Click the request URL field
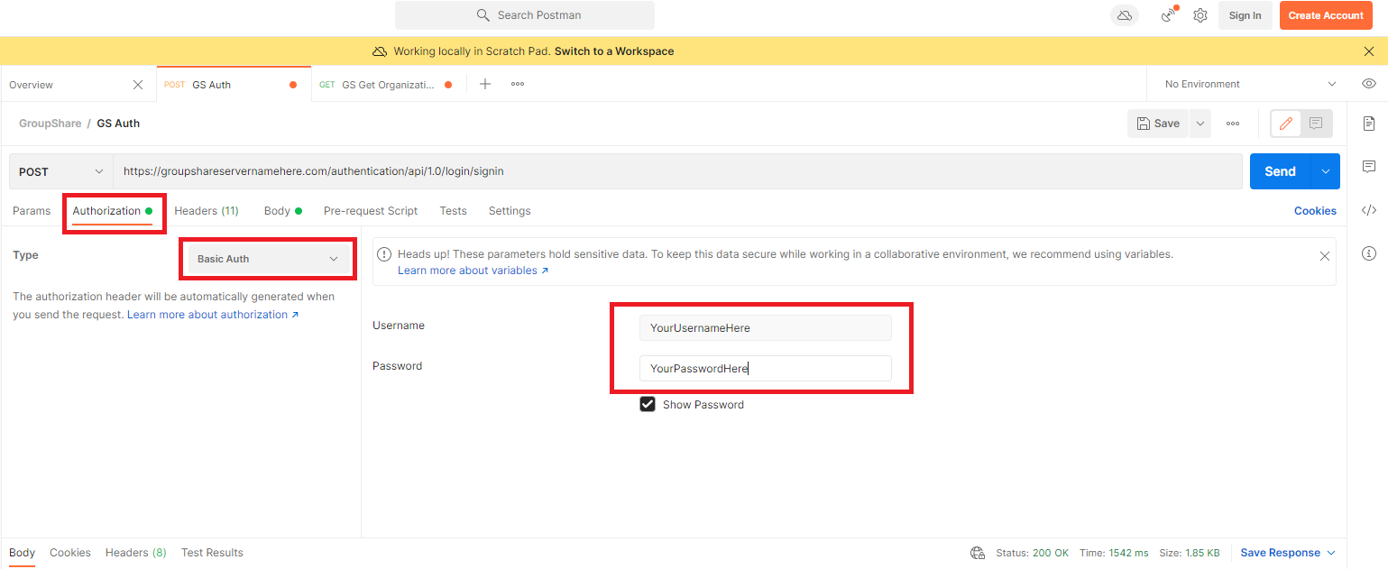Screen dimensions: 1388x569 (x=677, y=171)
